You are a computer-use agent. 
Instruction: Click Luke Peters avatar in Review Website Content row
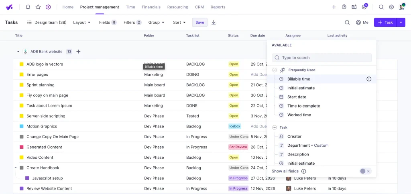pos(288,188)
